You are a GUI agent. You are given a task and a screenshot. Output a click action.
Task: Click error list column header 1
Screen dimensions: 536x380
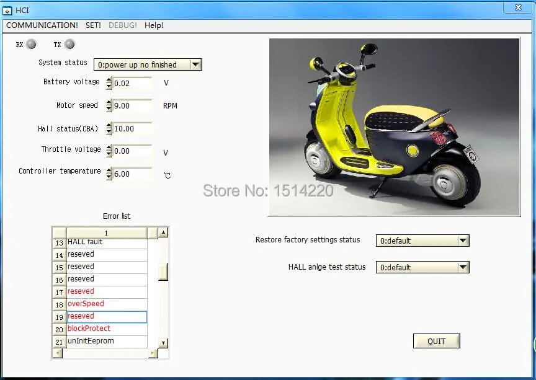[x=107, y=232]
